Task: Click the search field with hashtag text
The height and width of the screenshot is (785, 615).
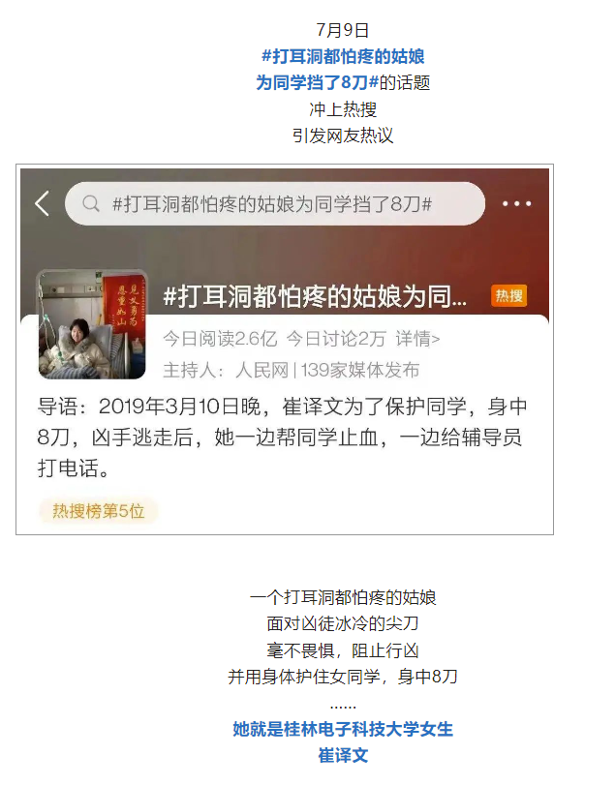Action: [x=275, y=204]
